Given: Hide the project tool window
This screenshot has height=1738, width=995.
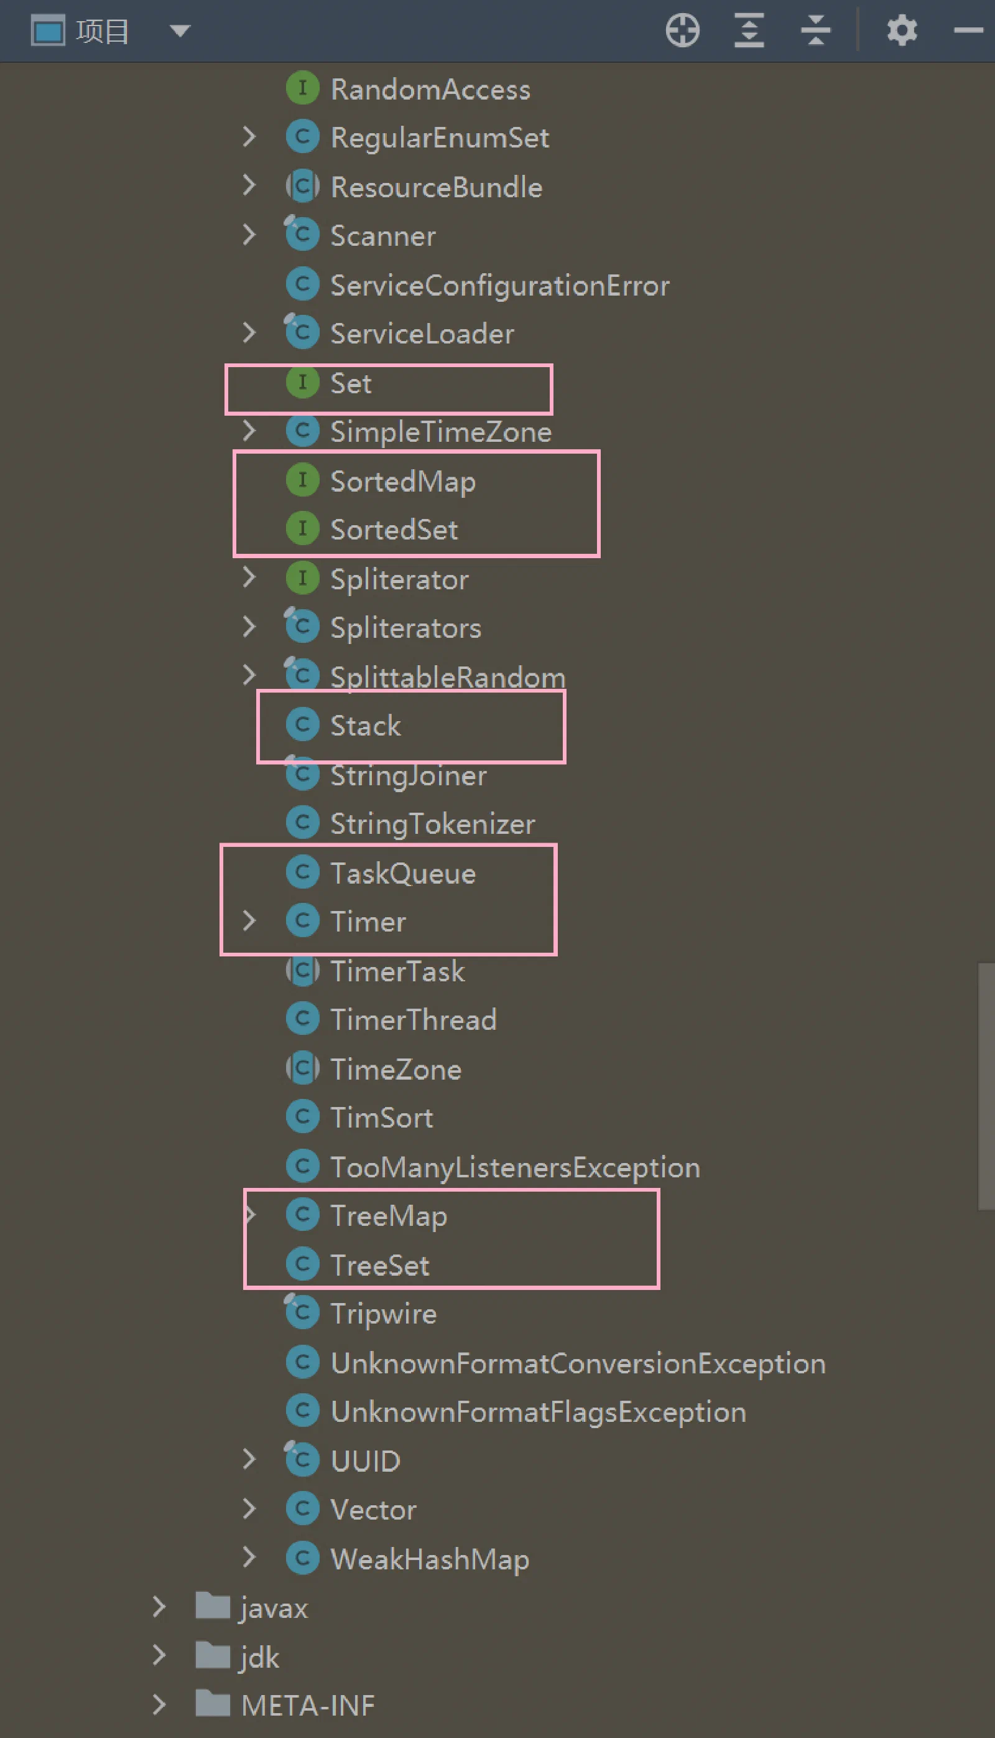Looking at the screenshot, I should click(x=968, y=30).
